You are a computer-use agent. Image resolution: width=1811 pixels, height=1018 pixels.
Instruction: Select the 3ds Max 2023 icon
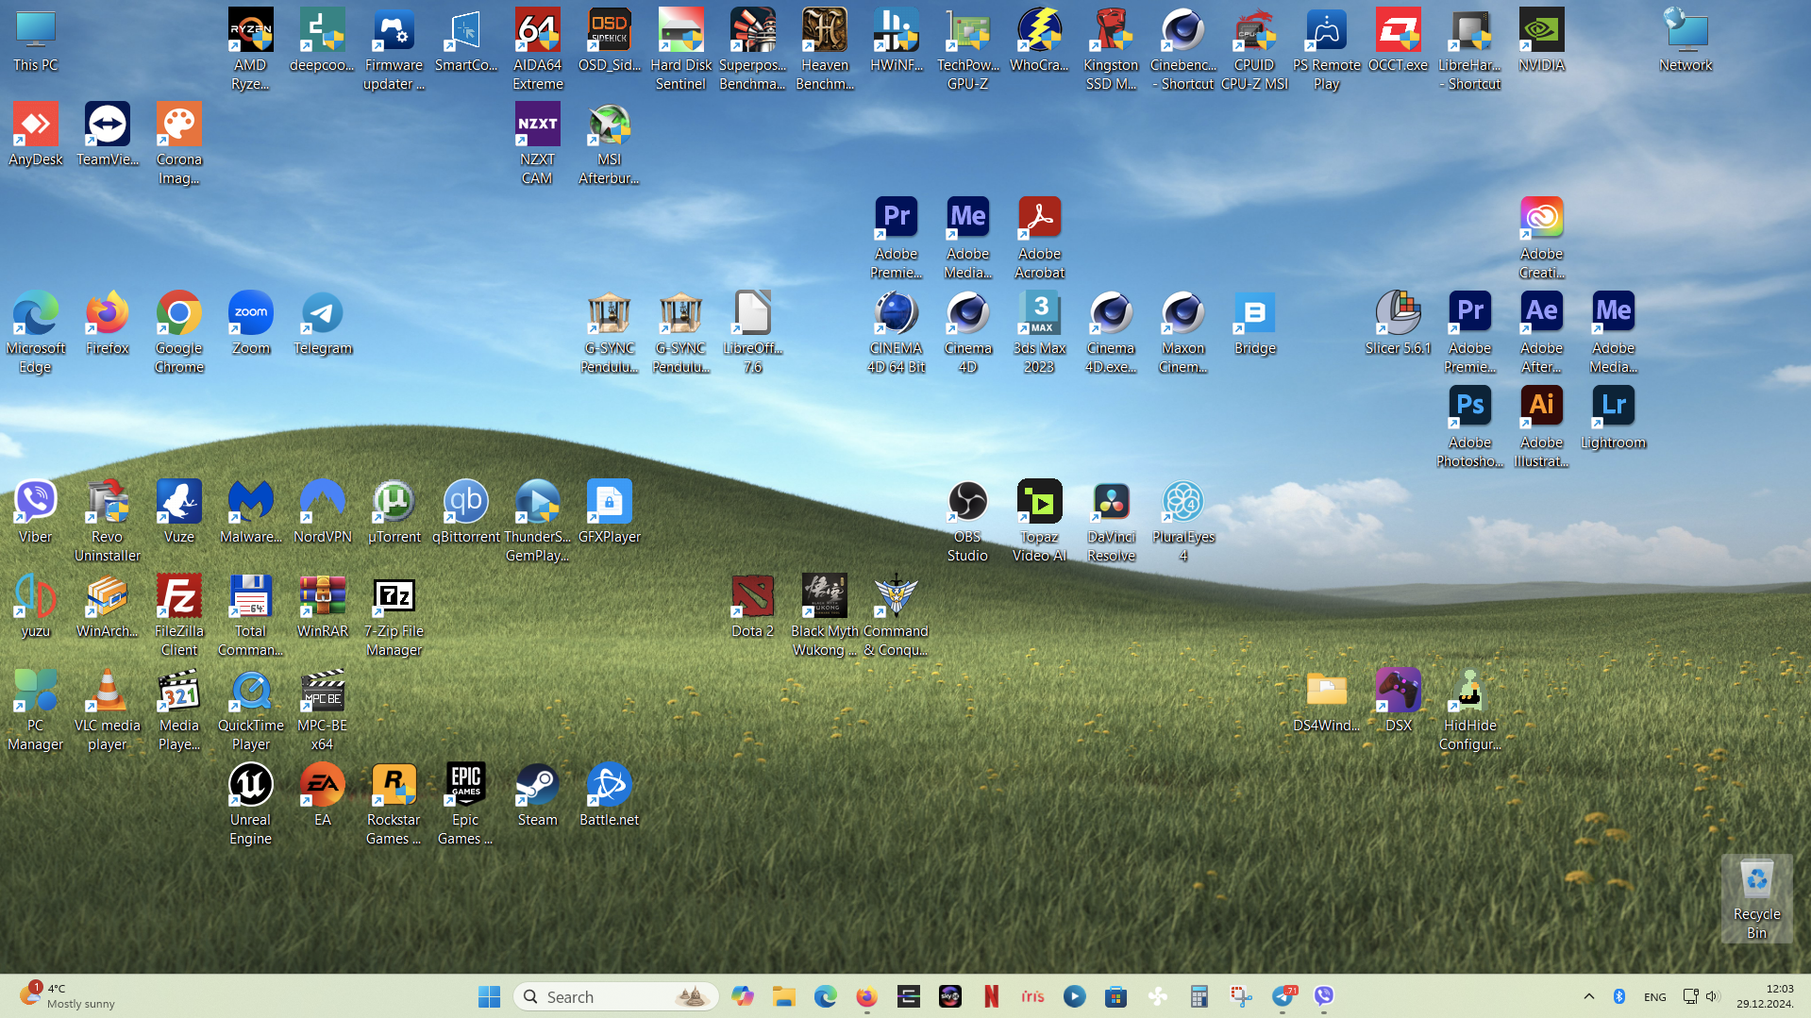(x=1039, y=313)
